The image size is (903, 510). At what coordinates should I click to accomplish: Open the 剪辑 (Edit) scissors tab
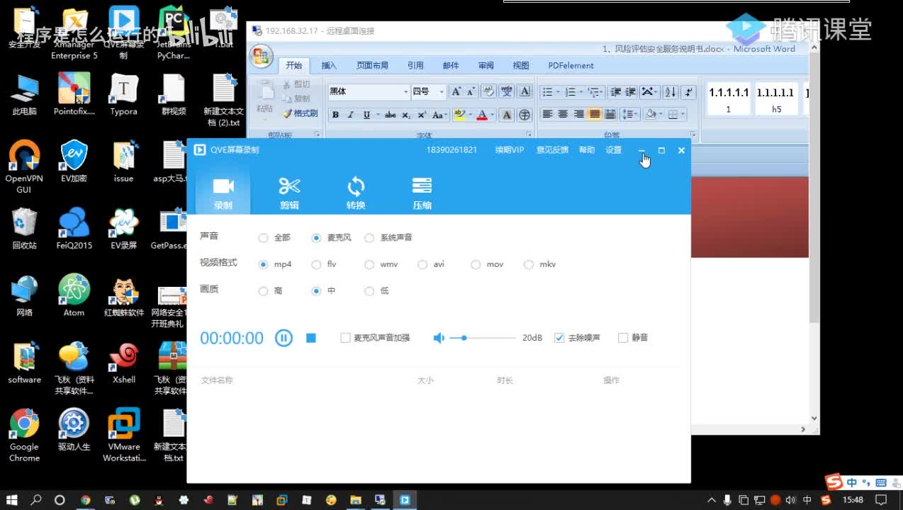289,193
